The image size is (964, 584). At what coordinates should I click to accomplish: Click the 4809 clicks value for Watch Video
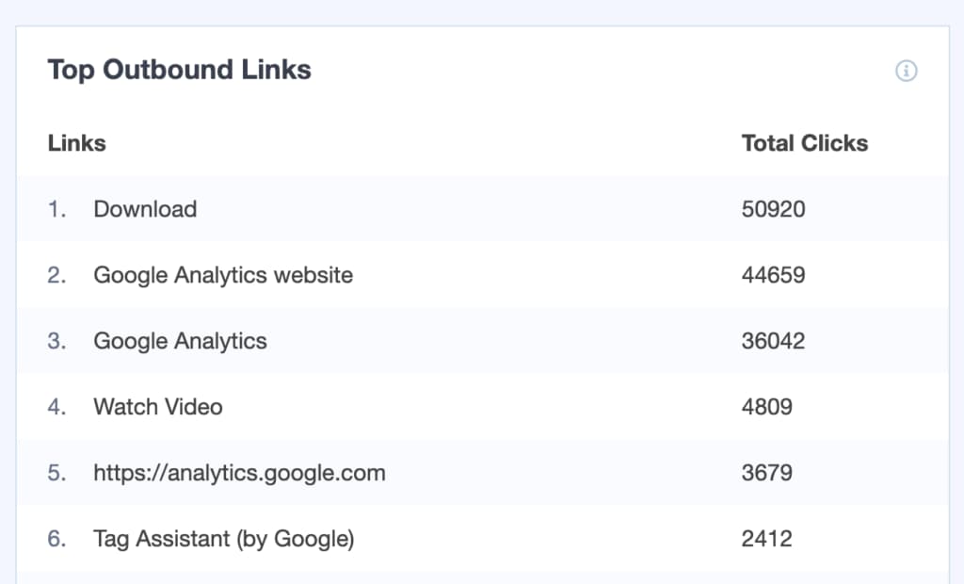pos(767,407)
